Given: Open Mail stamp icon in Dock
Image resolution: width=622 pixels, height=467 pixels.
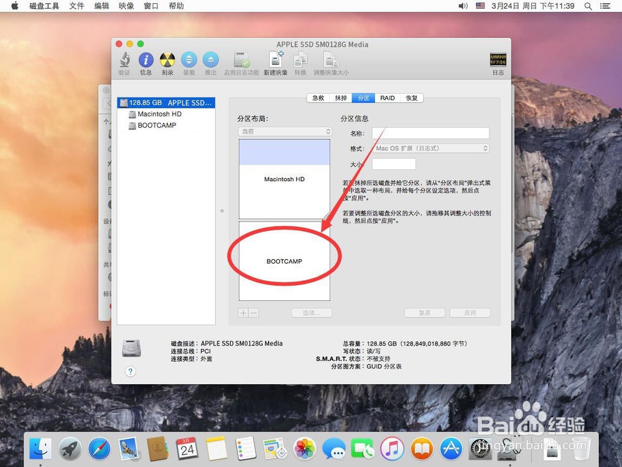Looking at the screenshot, I should 129,449.
